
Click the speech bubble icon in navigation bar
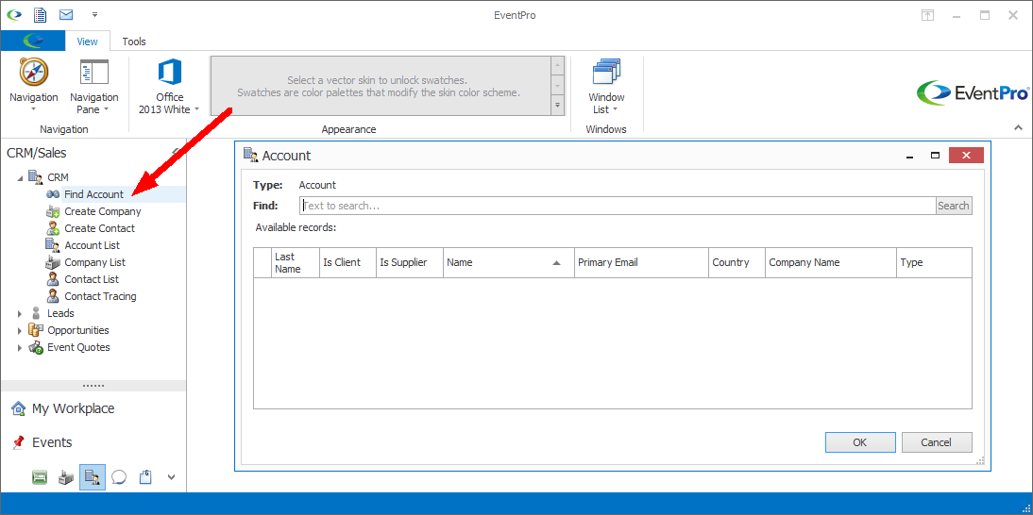click(x=119, y=477)
